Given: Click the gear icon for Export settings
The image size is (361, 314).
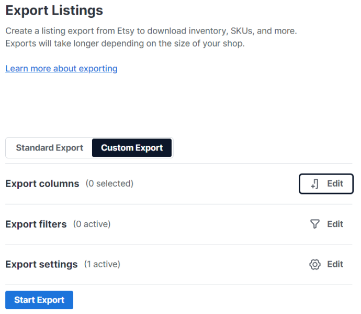Looking at the screenshot, I should coord(315,264).
